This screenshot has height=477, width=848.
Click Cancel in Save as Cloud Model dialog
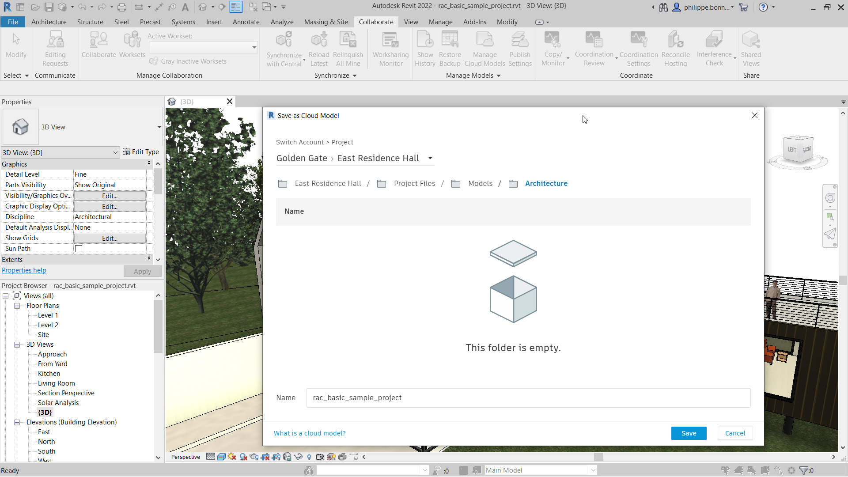point(735,433)
